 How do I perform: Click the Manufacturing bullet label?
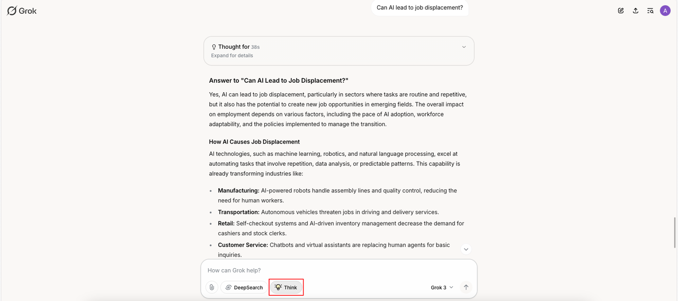[238, 191]
